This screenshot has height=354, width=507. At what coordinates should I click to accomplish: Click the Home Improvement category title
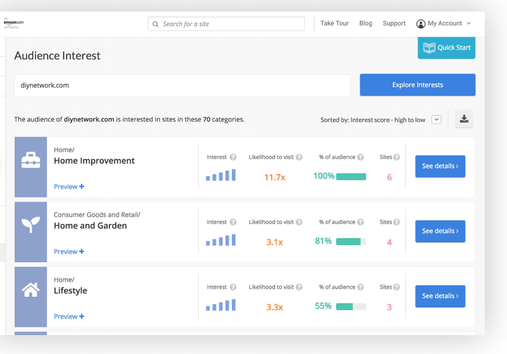pos(94,160)
